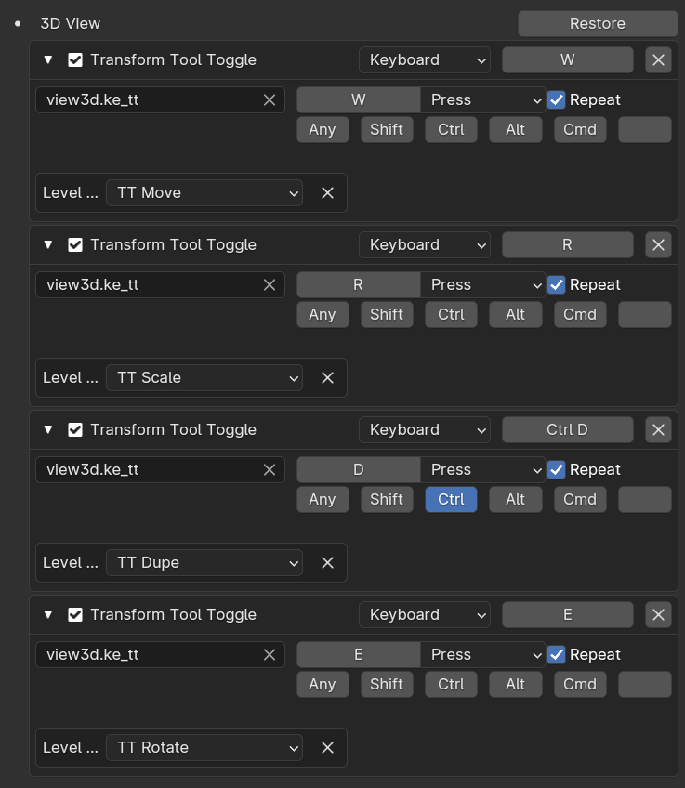Disable the W Transform Tool Toggle checkbox
The height and width of the screenshot is (788, 685).
point(75,59)
